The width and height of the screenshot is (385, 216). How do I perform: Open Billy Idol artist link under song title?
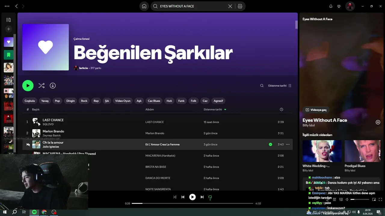pos(309,125)
